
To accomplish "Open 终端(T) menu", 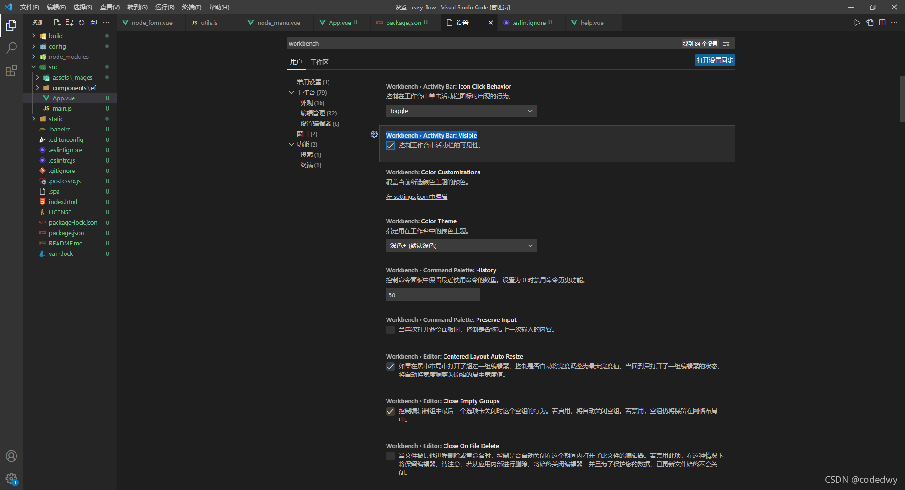I will click(x=192, y=7).
